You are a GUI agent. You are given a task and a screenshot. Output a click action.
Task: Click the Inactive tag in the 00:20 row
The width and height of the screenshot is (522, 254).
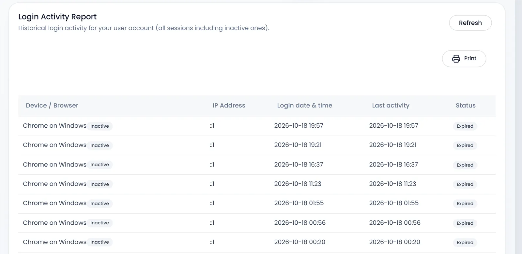coord(100,242)
